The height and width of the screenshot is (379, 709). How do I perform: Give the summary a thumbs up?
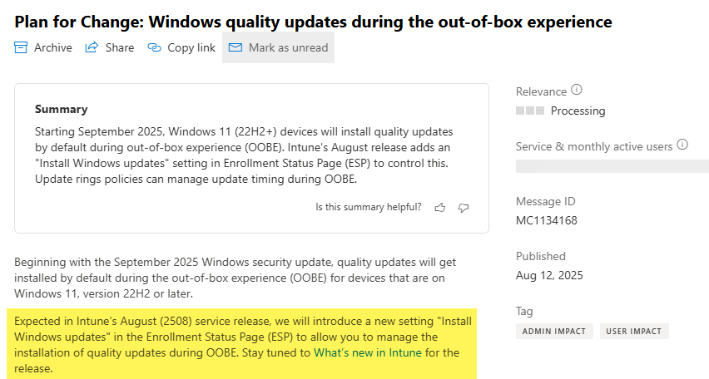point(440,207)
